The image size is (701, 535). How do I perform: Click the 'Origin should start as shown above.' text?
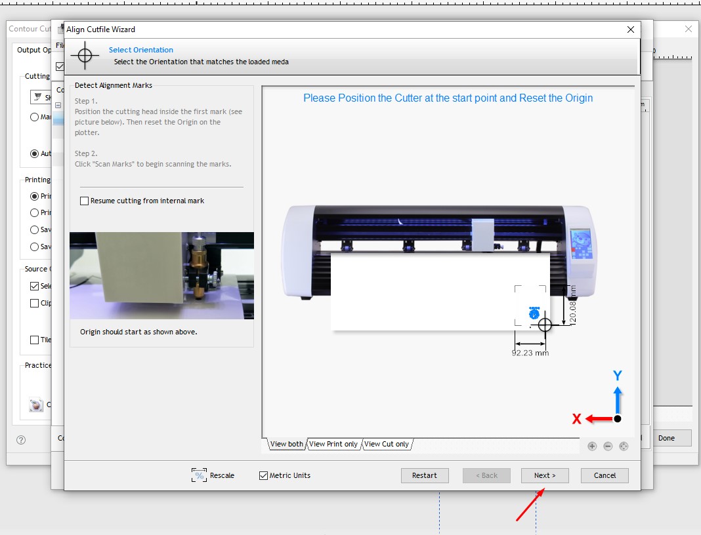point(138,332)
